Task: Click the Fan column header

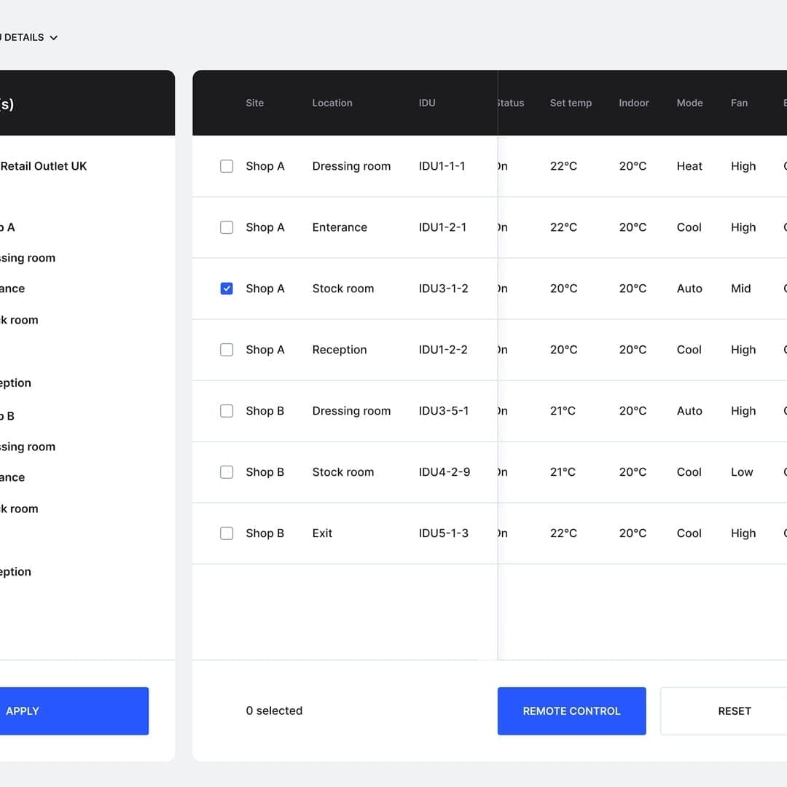Action: [739, 103]
